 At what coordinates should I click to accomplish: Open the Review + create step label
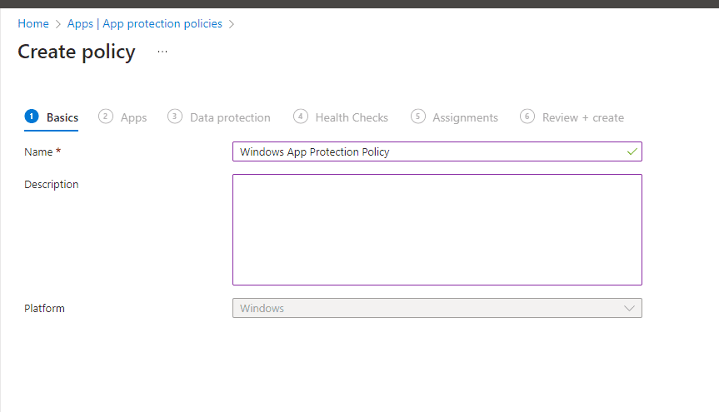(582, 117)
